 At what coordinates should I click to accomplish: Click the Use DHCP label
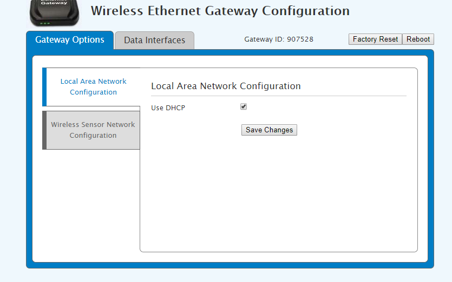(168, 108)
